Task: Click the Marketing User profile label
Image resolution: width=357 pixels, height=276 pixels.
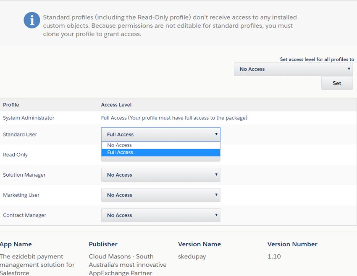Action: (21, 195)
